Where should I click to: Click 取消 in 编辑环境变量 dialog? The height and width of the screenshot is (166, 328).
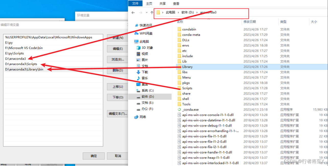tap(118, 156)
